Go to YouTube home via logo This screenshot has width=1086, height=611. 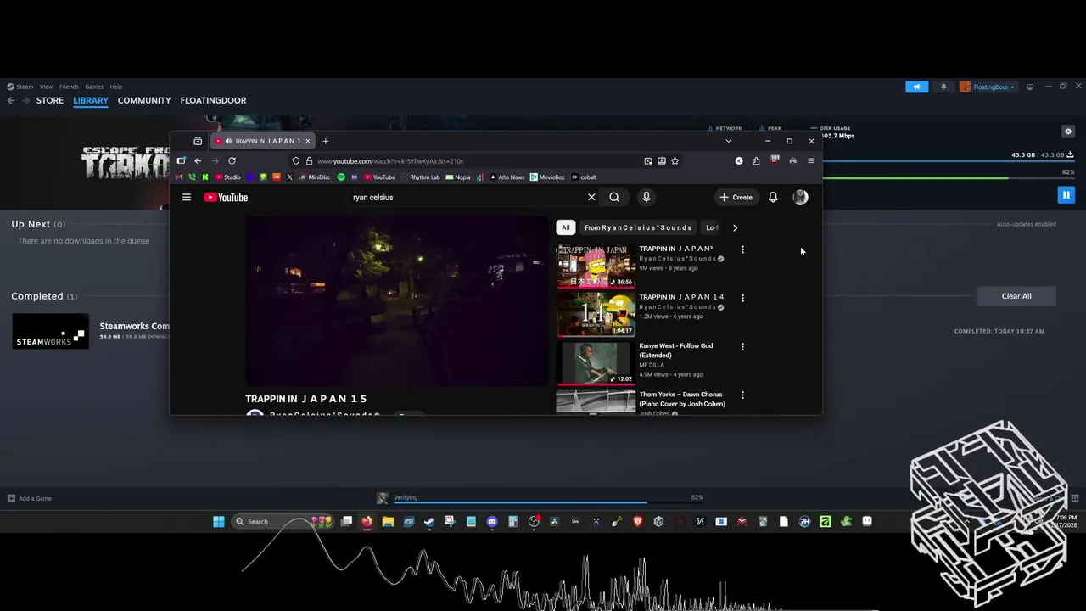(226, 197)
